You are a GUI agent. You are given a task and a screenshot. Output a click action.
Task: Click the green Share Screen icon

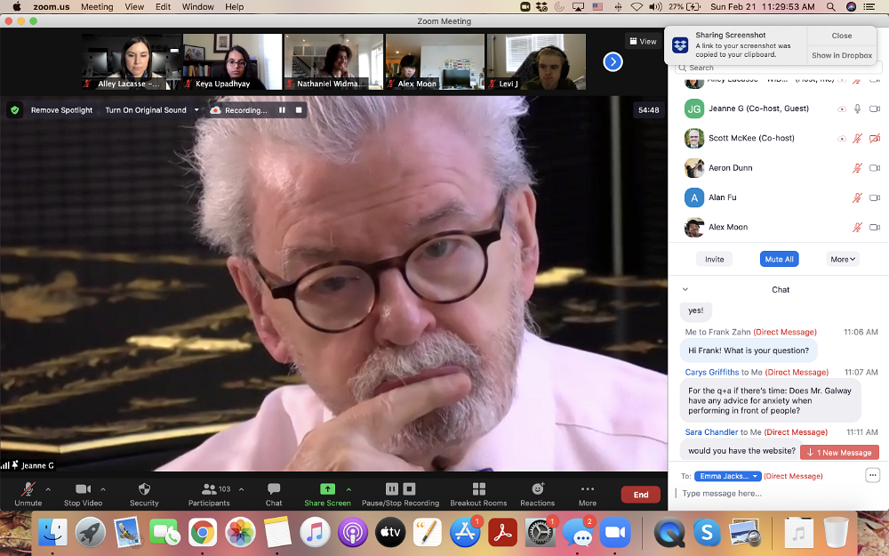(x=327, y=489)
